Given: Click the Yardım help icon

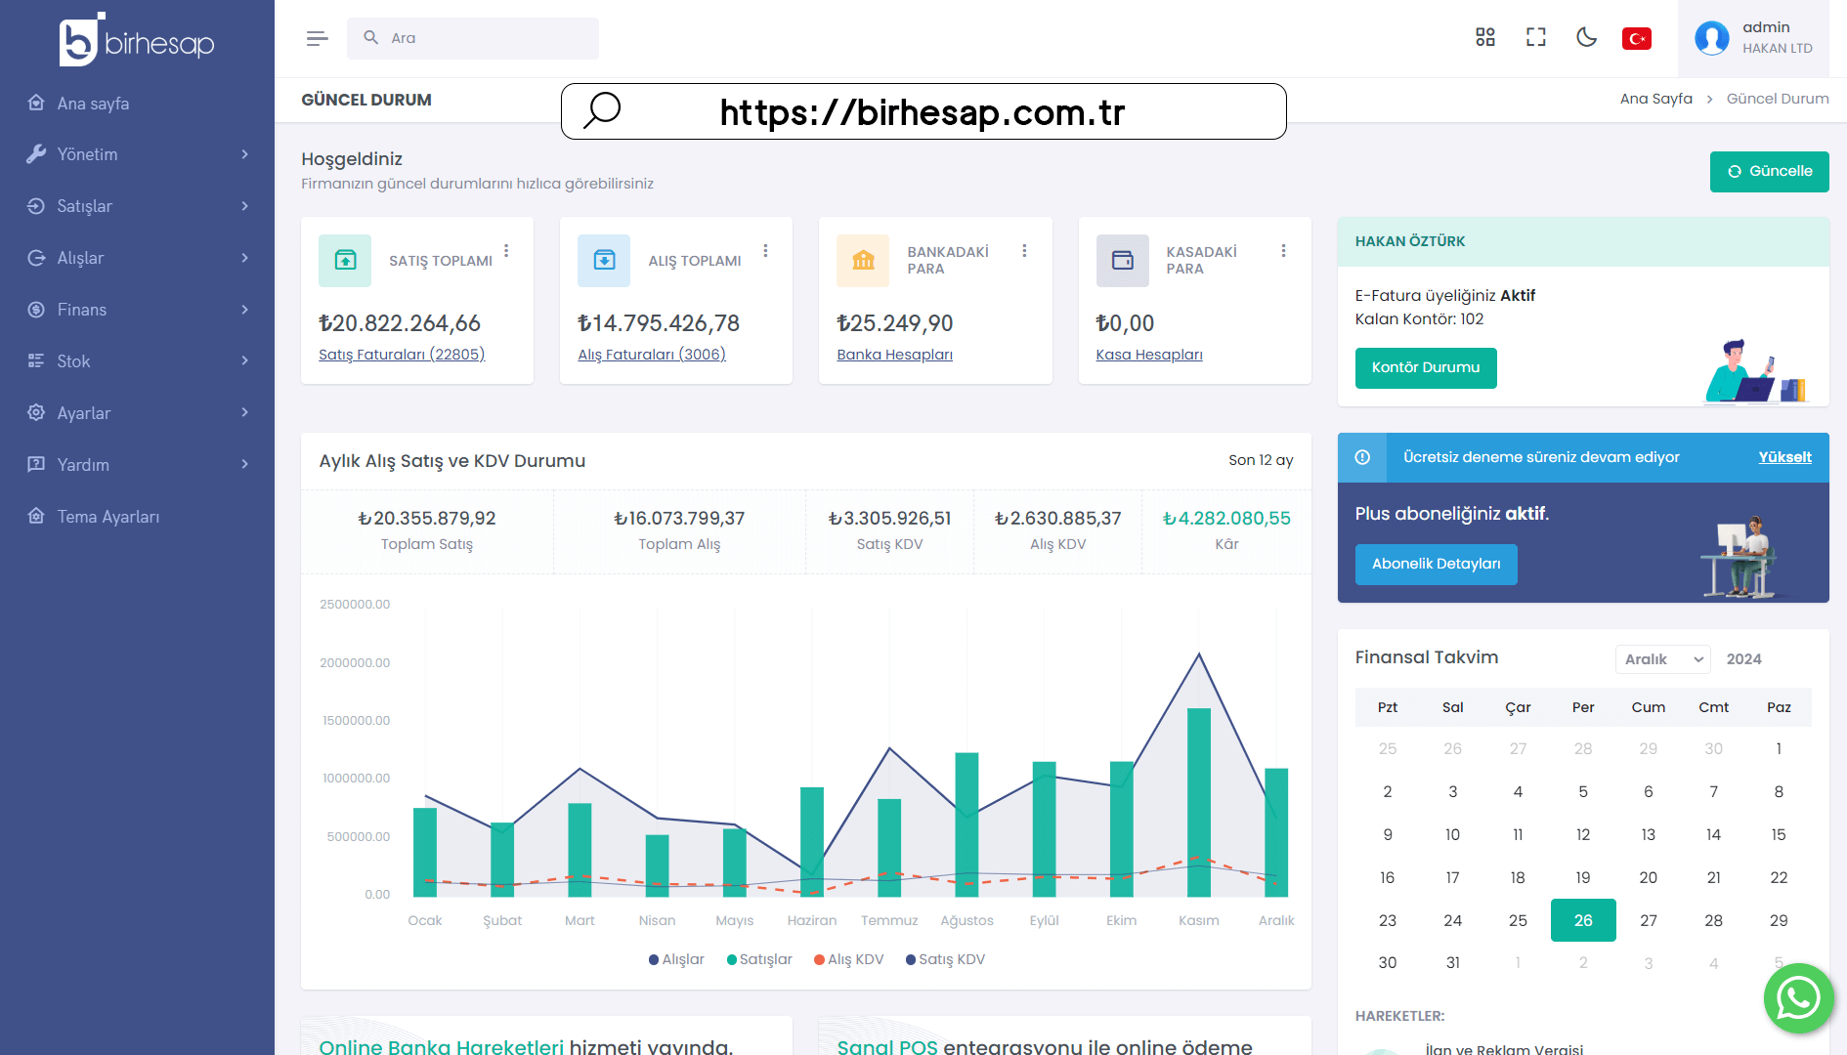Looking at the screenshot, I should point(36,464).
